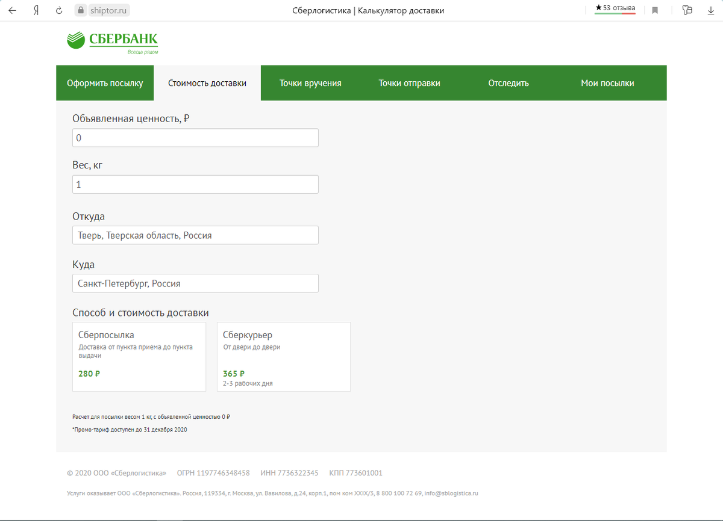Click the 280 ₽ price text
This screenshot has height=521, width=723.
tap(89, 374)
